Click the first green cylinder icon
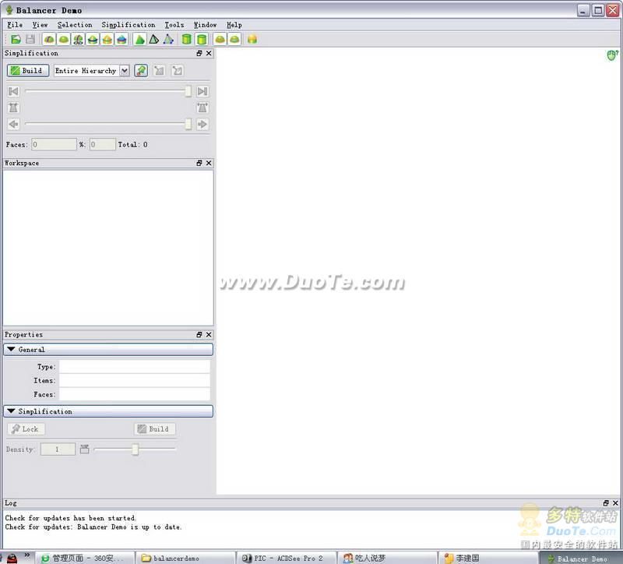The height and width of the screenshot is (564, 623). coord(186,39)
